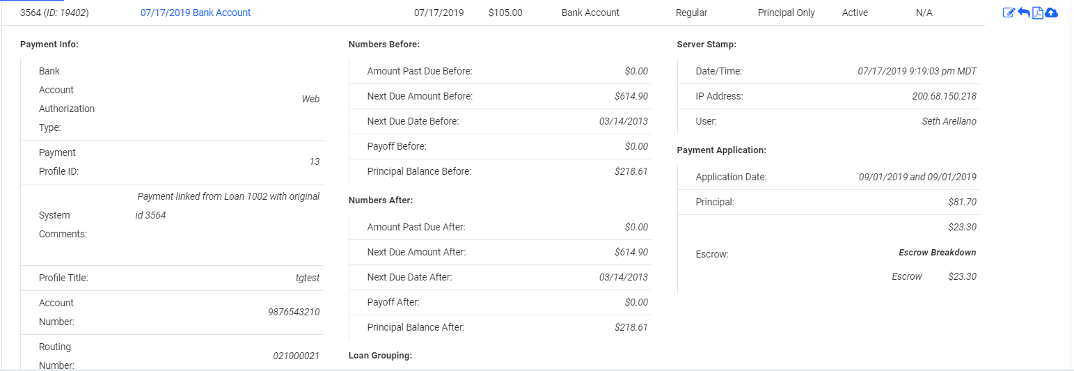
Task: Click the edit payment pencil icon
Action: pos(1009,13)
